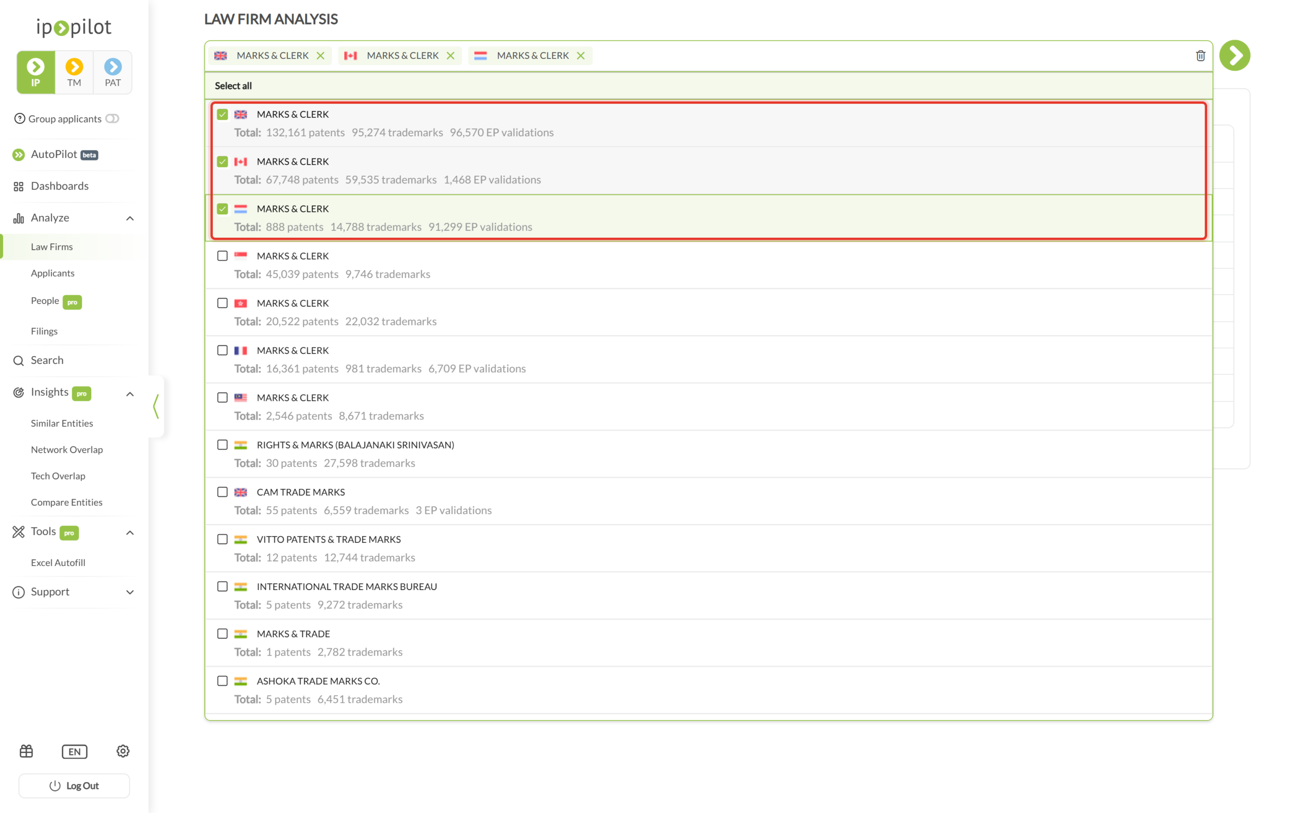The height and width of the screenshot is (813, 1300).
Task: Select RIGHTS & MARKS (BALAJANAKI SRINIVASAN) row
Action: [708, 454]
